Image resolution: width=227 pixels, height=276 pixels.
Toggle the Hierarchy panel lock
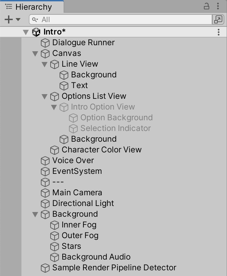(207, 6)
